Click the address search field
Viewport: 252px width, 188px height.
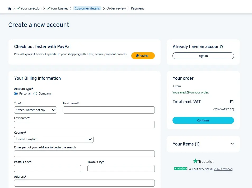[84, 154]
